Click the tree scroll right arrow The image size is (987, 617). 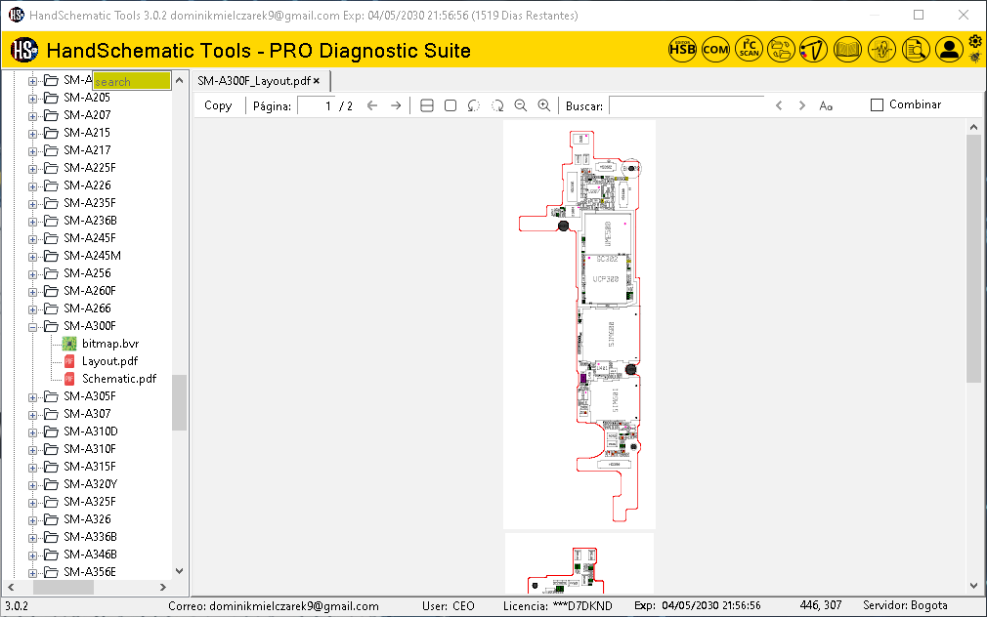tap(163, 588)
